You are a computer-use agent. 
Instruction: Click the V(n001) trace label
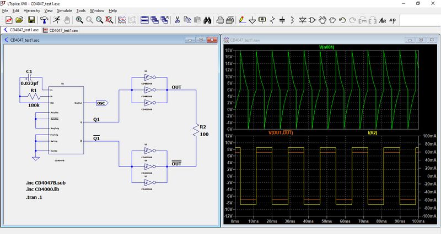coord(326,47)
